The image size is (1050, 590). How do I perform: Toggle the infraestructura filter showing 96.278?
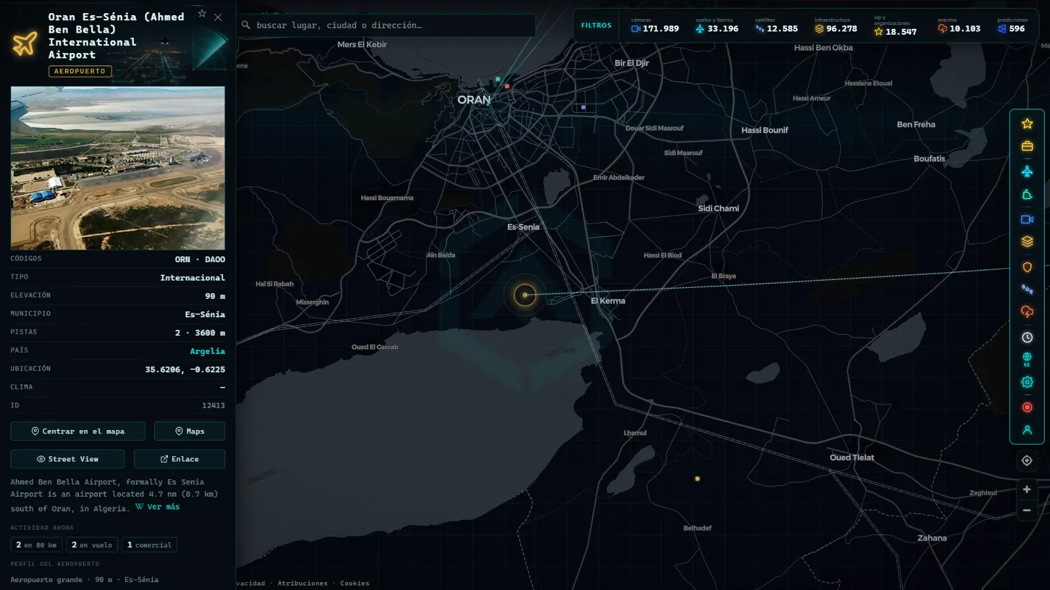(x=836, y=26)
